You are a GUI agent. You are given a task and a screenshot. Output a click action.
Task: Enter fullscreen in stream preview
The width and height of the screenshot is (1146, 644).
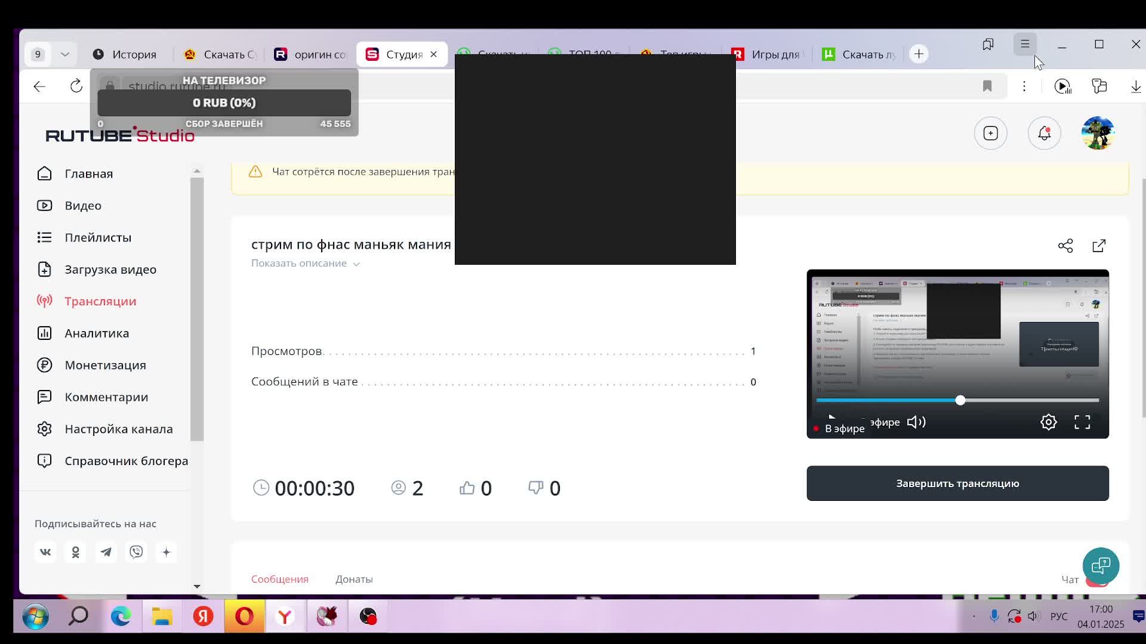(1082, 422)
